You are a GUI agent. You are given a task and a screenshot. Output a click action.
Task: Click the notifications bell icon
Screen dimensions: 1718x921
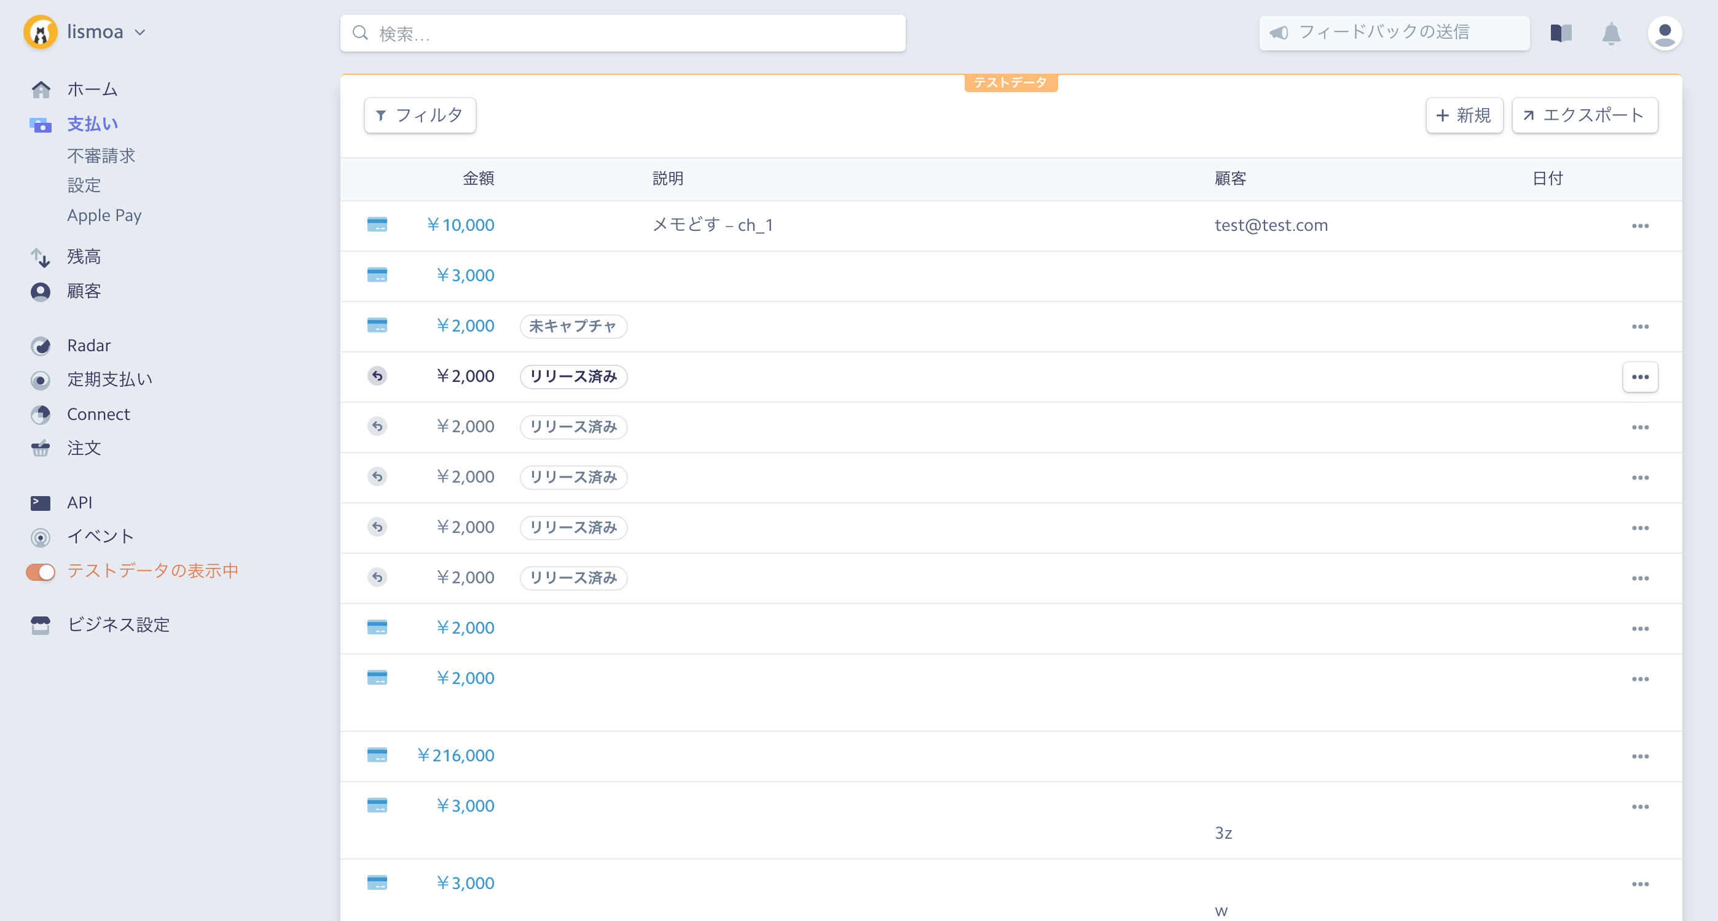(x=1610, y=33)
